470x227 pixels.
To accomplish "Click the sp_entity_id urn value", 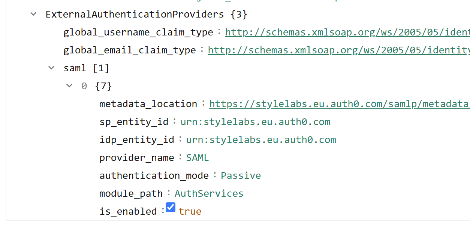I will tap(255, 122).
